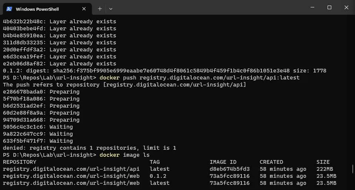Minimize the terminal window
The width and height of the screenshot is (355, 190).
(x=312, y=7)
